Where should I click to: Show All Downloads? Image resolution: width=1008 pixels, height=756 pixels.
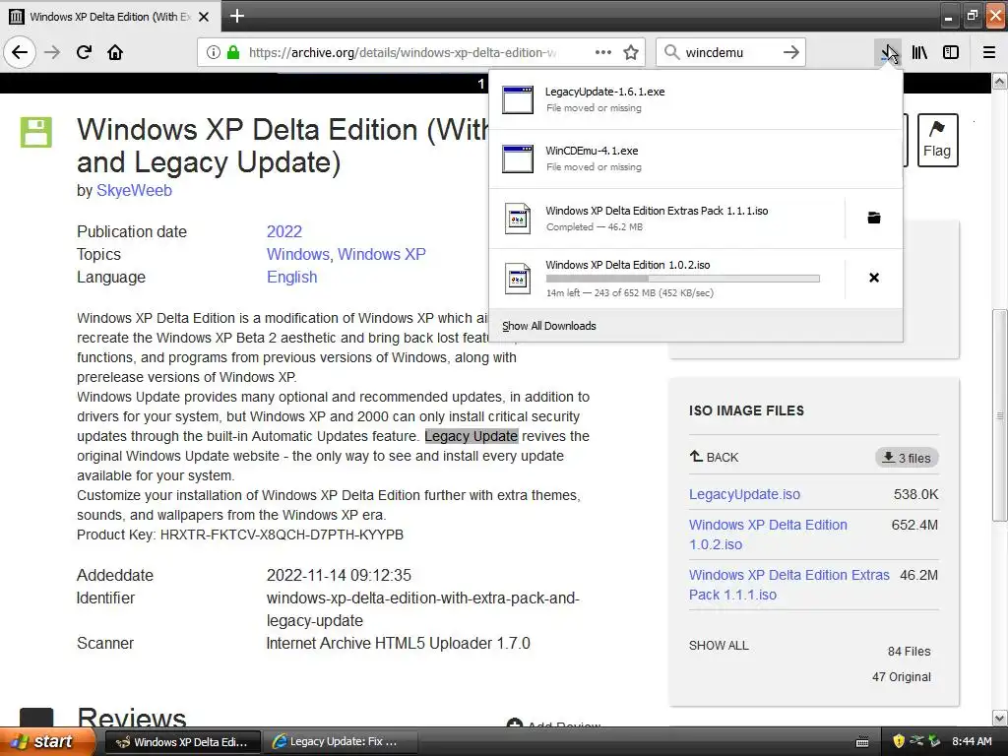point(548,326)
